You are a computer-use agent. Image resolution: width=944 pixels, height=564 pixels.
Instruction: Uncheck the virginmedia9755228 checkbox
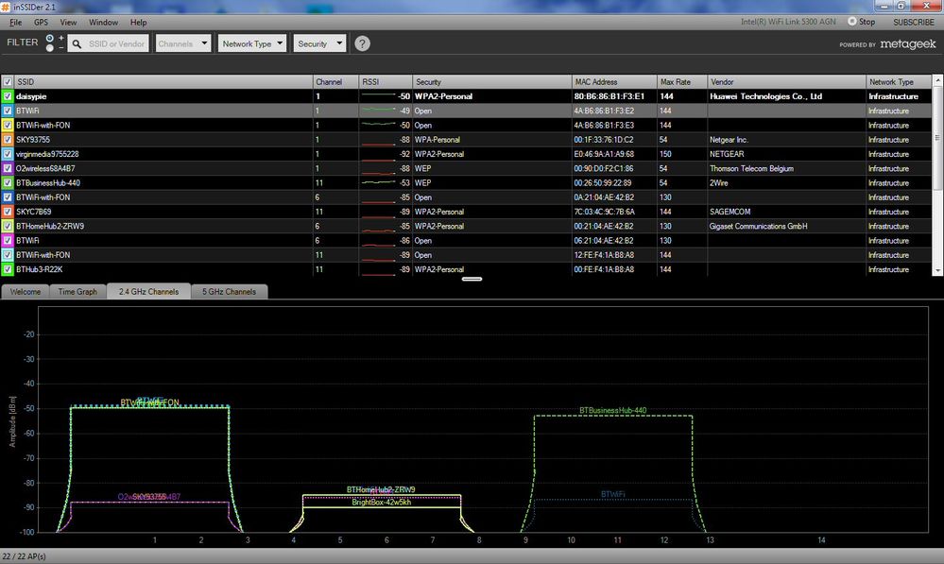coord(8,154)
